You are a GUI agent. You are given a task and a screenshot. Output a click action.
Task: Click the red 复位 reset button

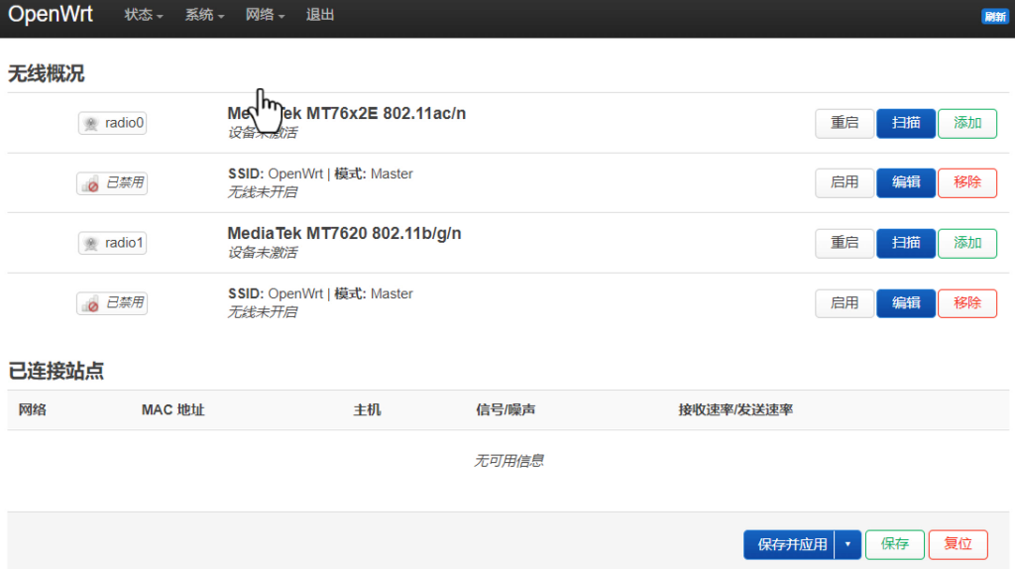pyautogui.click(x=959, y=544)
